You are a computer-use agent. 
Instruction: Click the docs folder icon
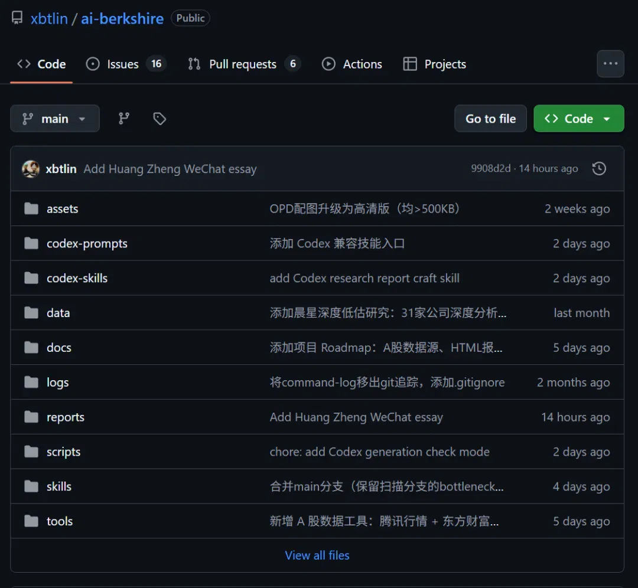(31, 347)
